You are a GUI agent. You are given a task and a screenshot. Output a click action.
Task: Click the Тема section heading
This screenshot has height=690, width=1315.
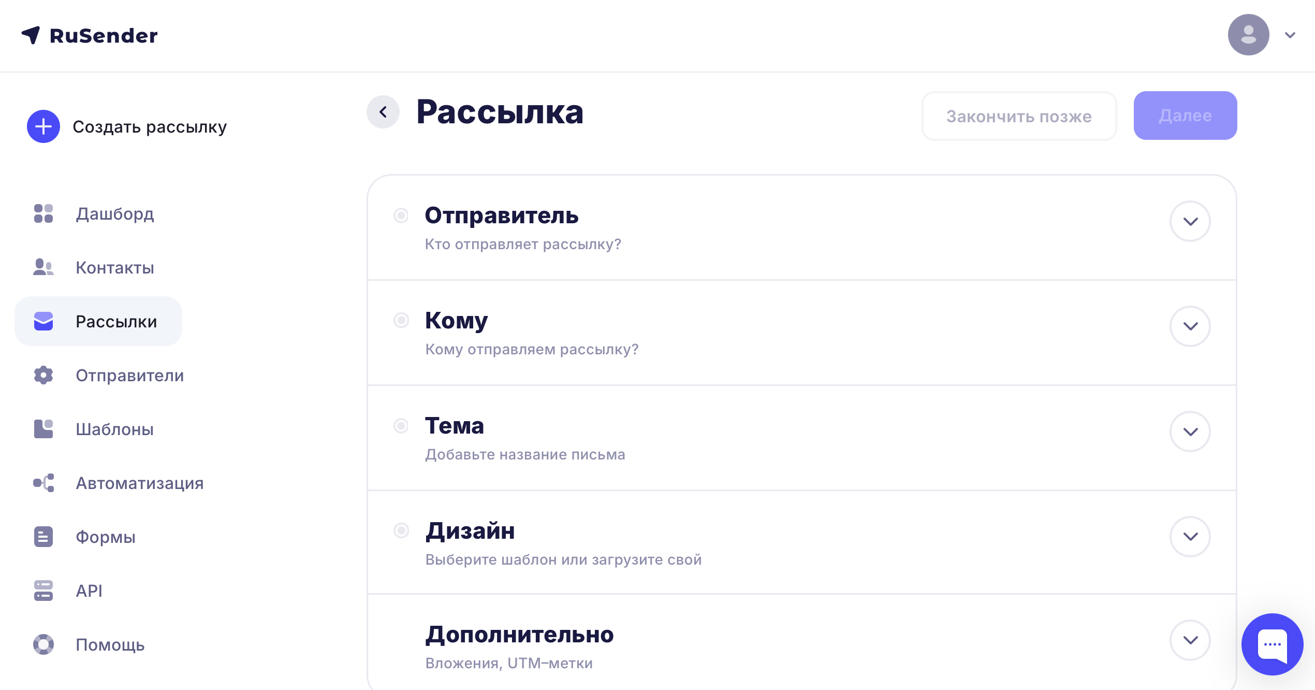coord(455,426)
